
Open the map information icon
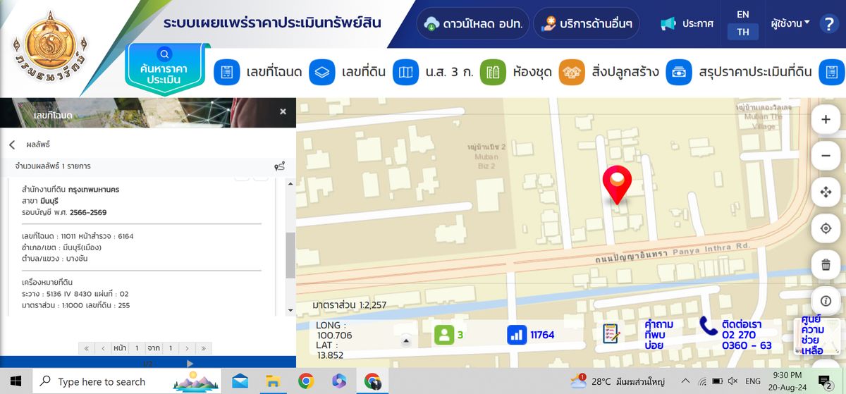point(826,301)
